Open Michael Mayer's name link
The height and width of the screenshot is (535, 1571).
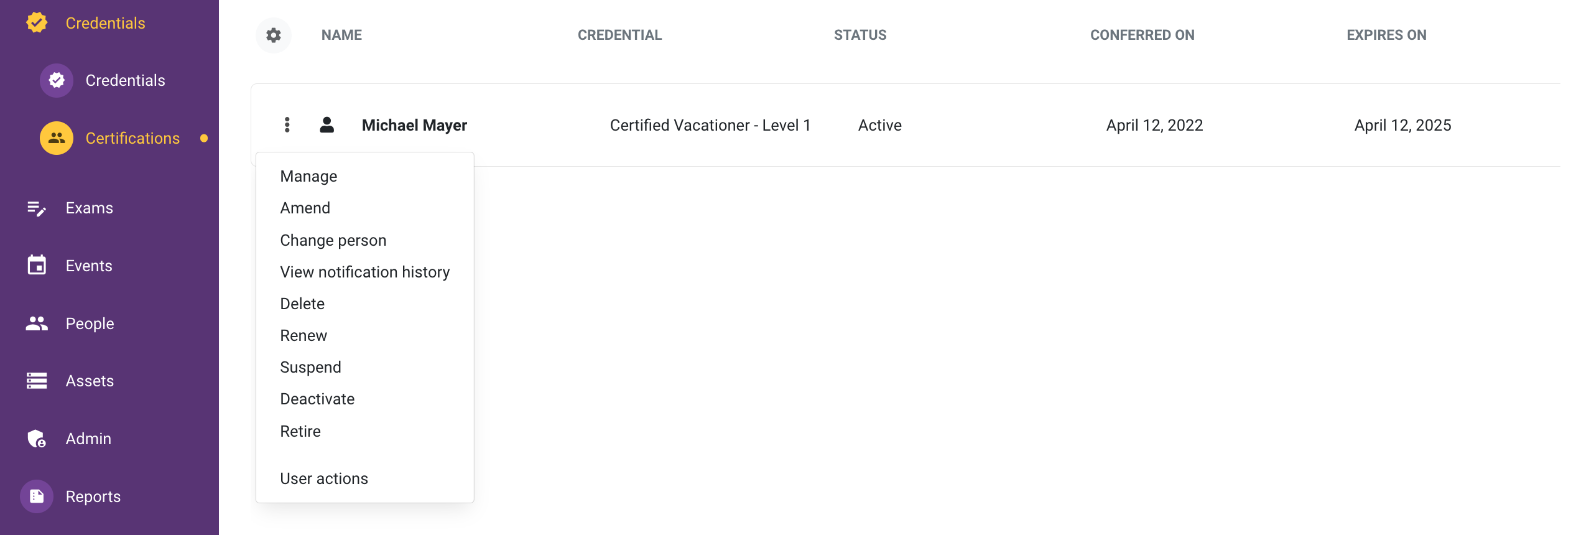[414, 125]
